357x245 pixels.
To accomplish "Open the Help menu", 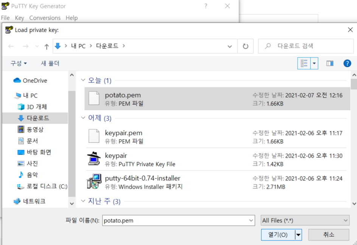I will coord(71,18).
